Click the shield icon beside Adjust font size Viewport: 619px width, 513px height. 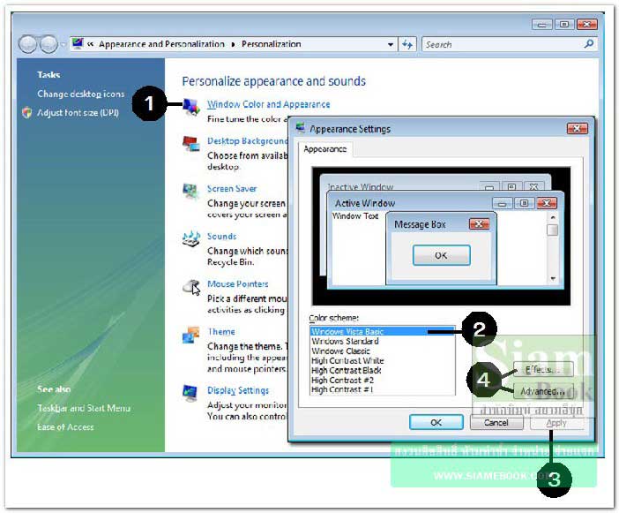26,113
